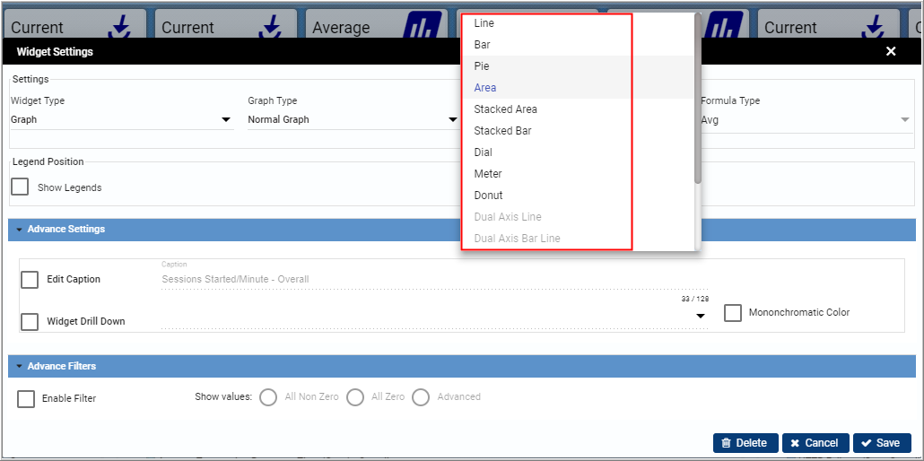
Task: Select the Area chart option
Action: (485, 88)
